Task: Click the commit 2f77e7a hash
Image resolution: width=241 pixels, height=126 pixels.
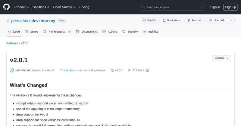Action: tap(138, 70)
